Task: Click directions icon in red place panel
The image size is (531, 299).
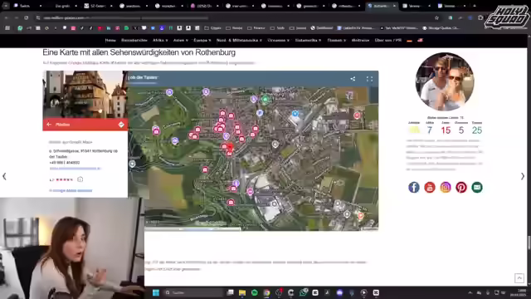Action: (x=121, y=125)
